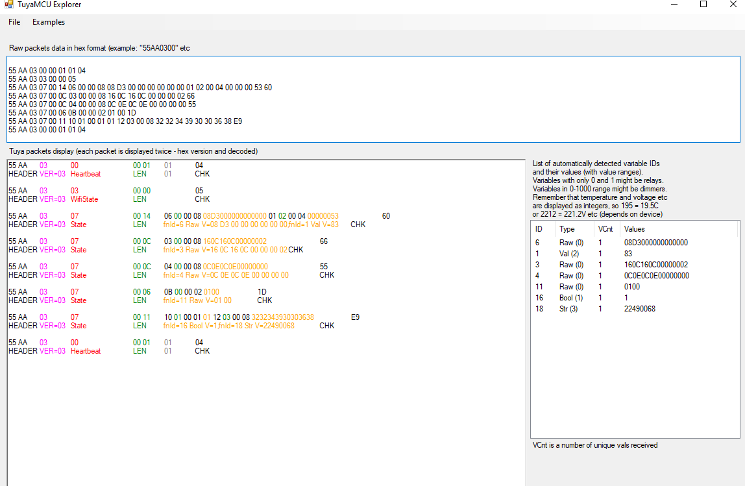Minimize the TuyaMCU Explorer window

(674, 5)
